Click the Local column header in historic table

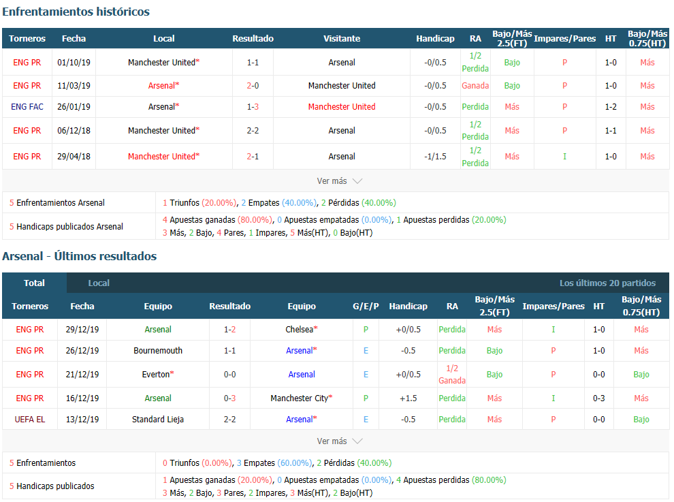coord(164,39)
